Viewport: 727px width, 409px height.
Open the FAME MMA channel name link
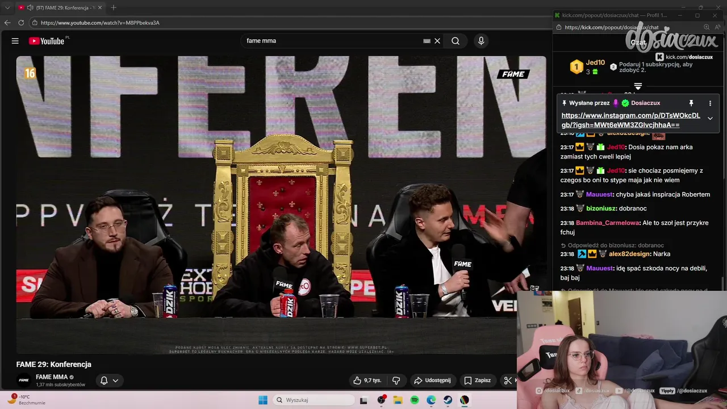pyautogui.click(x=52, y=377)
